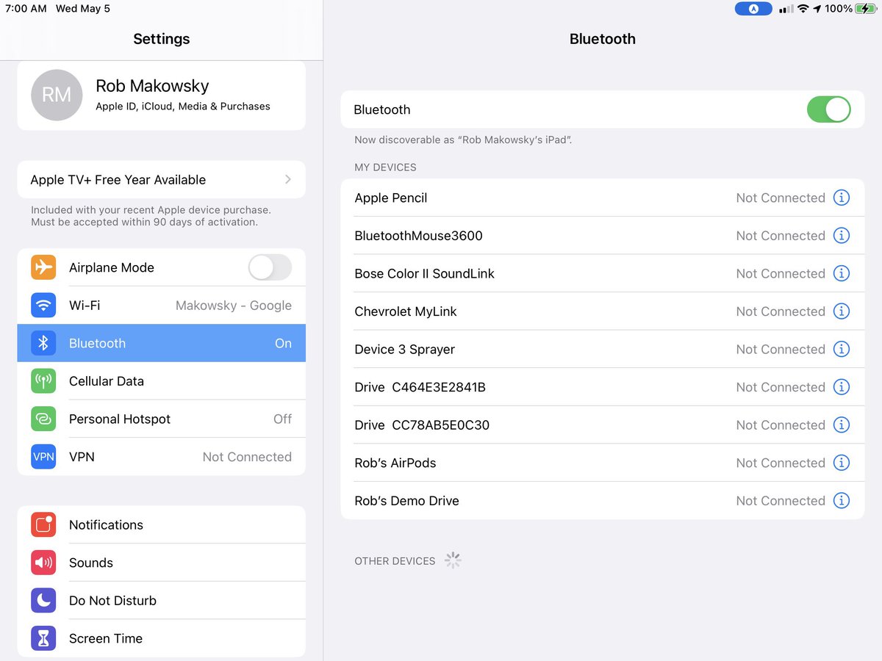Tap the red Notifications icon
Screen dimensions: 882x661
pyautogui.click(x=43, y=524)
